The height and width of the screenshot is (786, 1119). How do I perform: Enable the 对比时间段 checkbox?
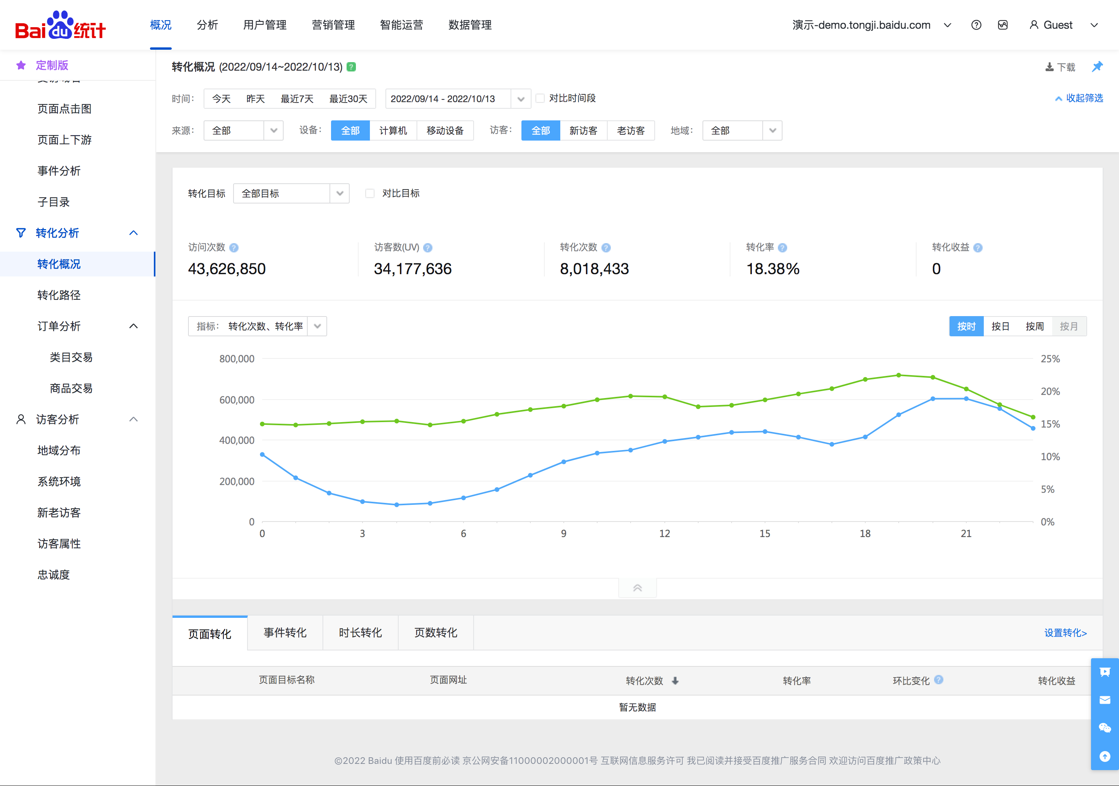pyautogui.click(x=540, y=98)
